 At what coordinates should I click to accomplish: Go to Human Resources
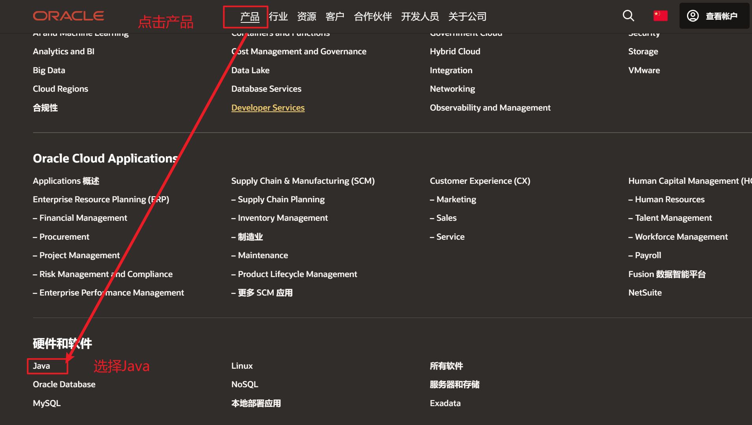[x=667, y=200]
